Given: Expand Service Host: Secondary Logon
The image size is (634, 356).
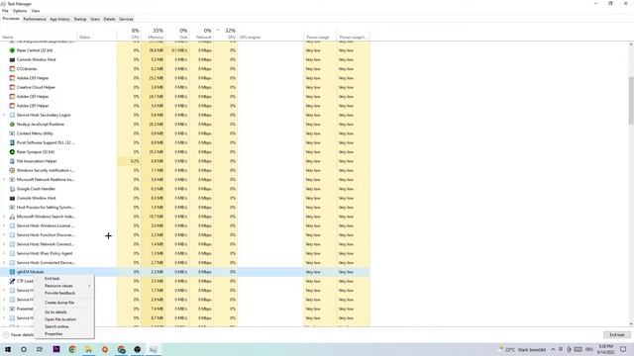Looking at the screenshot, I should pyautogui.click(x=4, y=115).
